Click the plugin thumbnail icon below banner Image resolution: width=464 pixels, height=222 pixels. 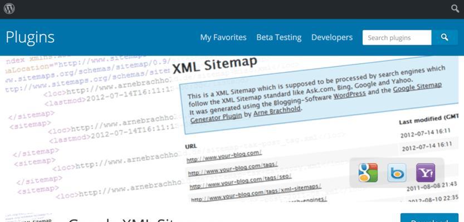pyautogui.click(x=29, y=218)
